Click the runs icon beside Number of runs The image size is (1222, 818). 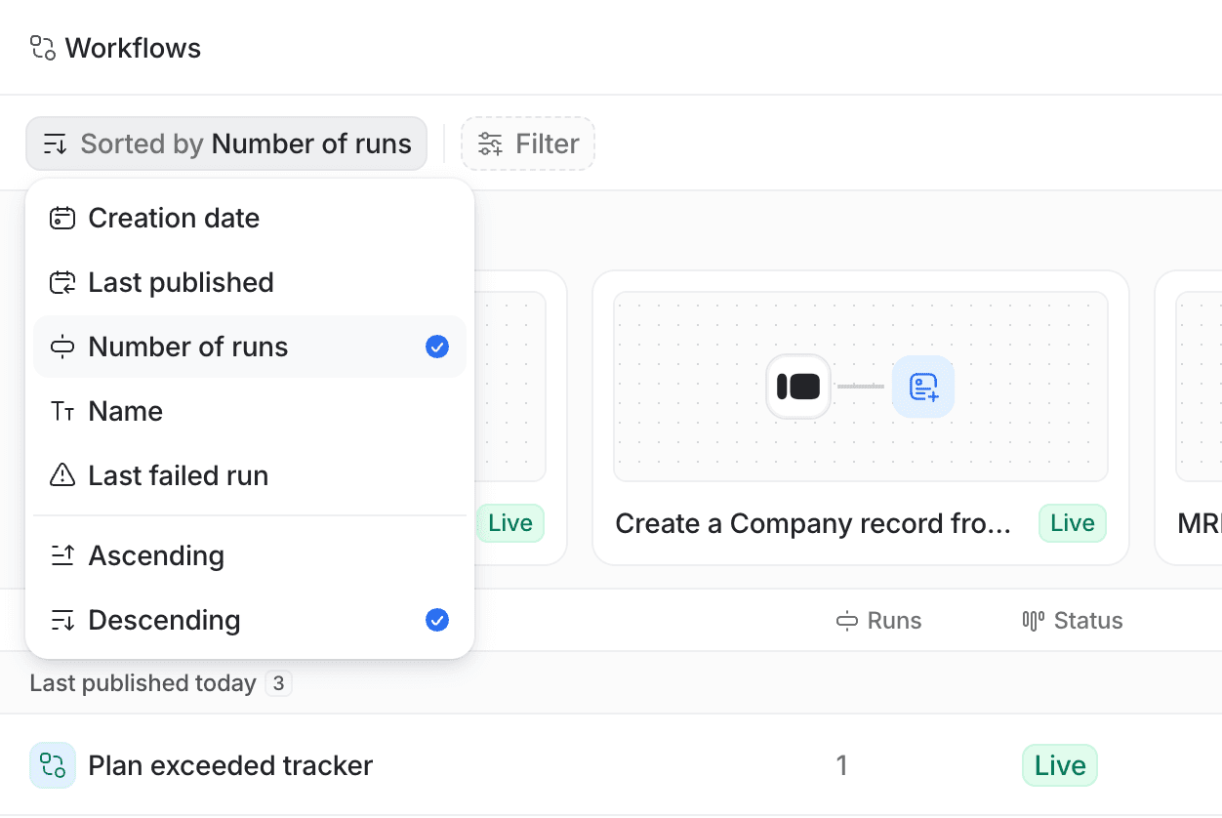[x=61, y=347]
